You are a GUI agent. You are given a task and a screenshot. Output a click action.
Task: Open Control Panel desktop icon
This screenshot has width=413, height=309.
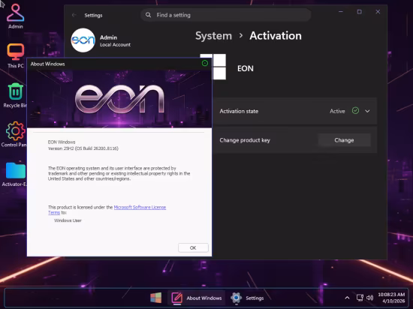pos(14,134)
